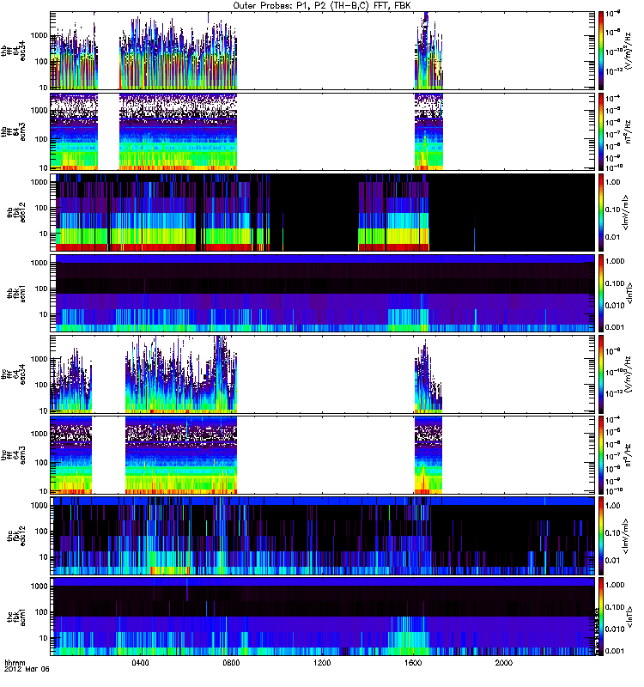
Task: Click the '1200' time axis label
Action: tap(322, 662)
